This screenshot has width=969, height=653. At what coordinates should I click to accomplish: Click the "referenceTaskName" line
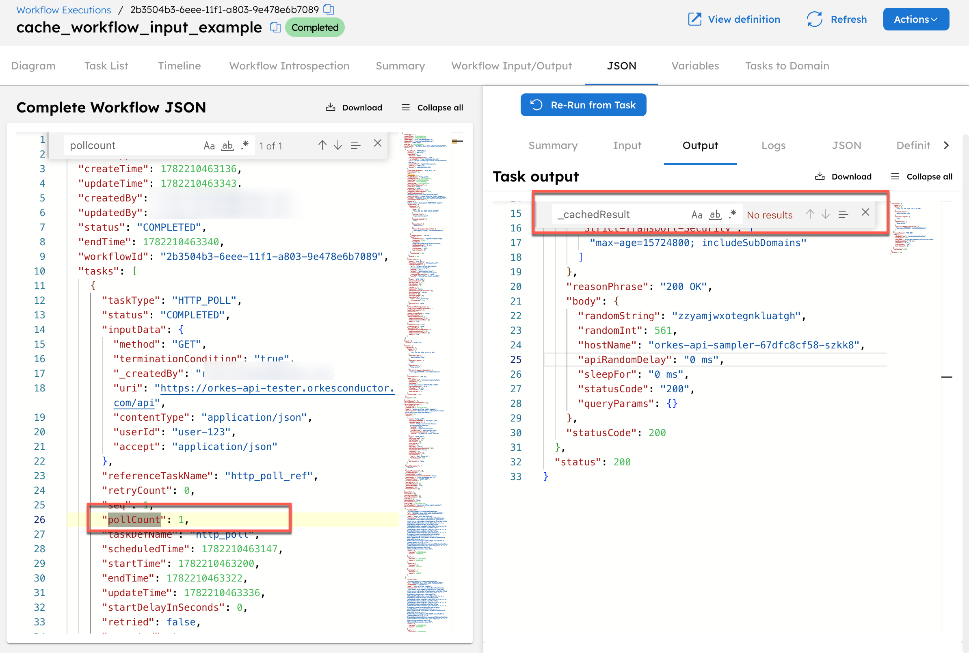pos(210,476)
